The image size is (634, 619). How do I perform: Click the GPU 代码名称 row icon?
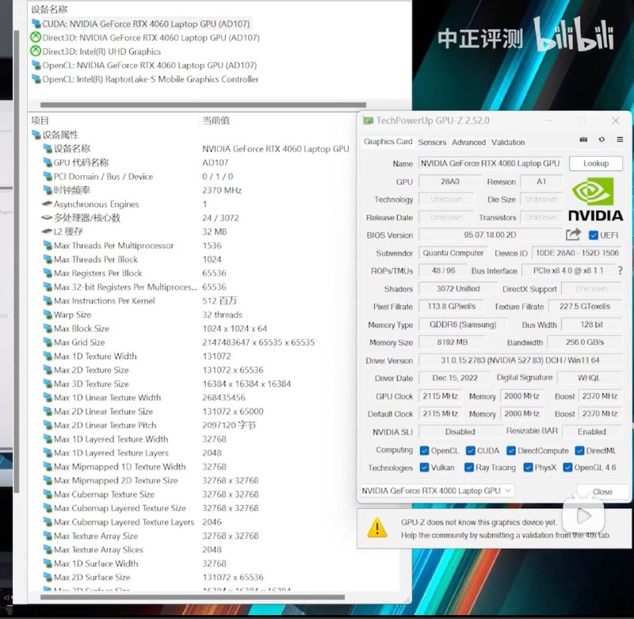[x=48, y=162]
